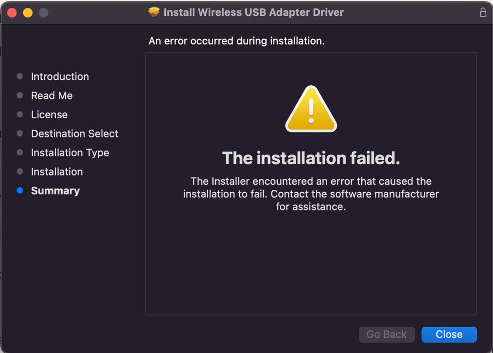493x353 pixels.
Task: Select the Summary step label
Action: click(x=55, y=191)
